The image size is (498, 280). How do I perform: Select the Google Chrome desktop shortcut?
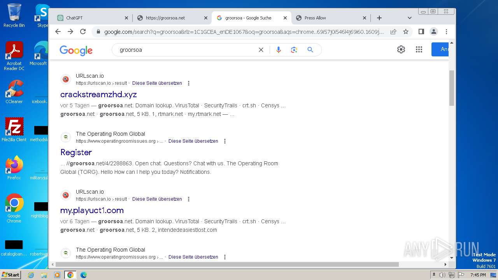(14, 208)
